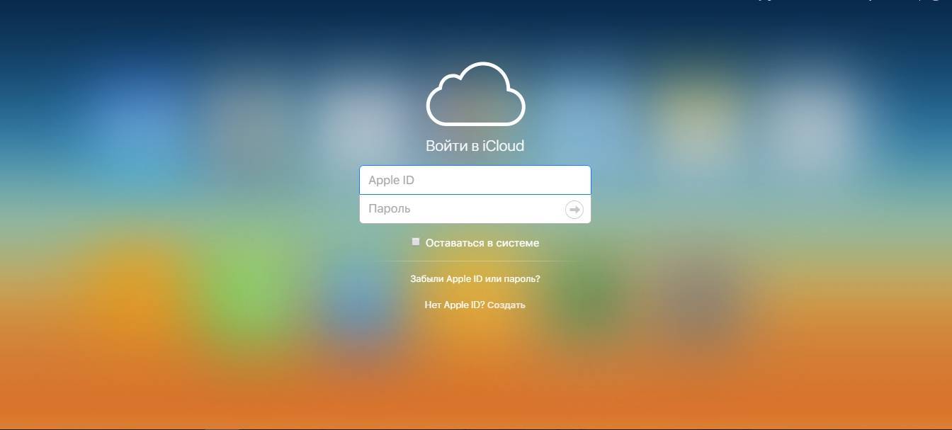The image size is (952, 430).
Task: Click the blurred gray icon in lower-right background
Action: (698, 298)
